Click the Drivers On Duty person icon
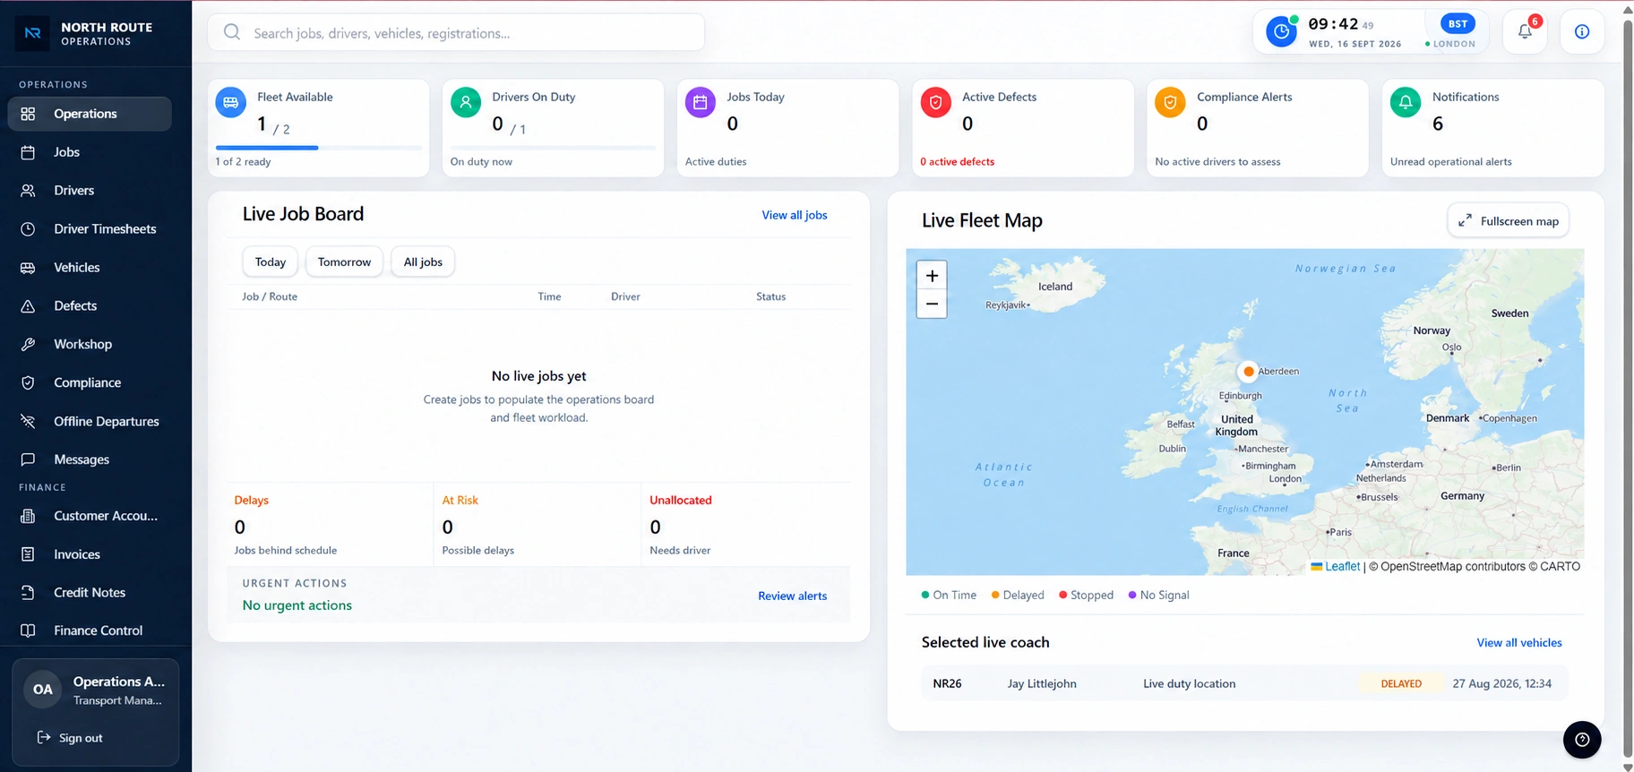The height and width of the screenshot is (772, 1634). point(466,103)
